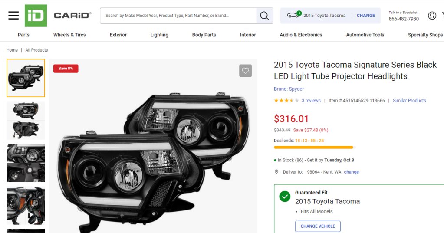Open the hamburger navigation menu
444x233 pixels.
point(13,16)
